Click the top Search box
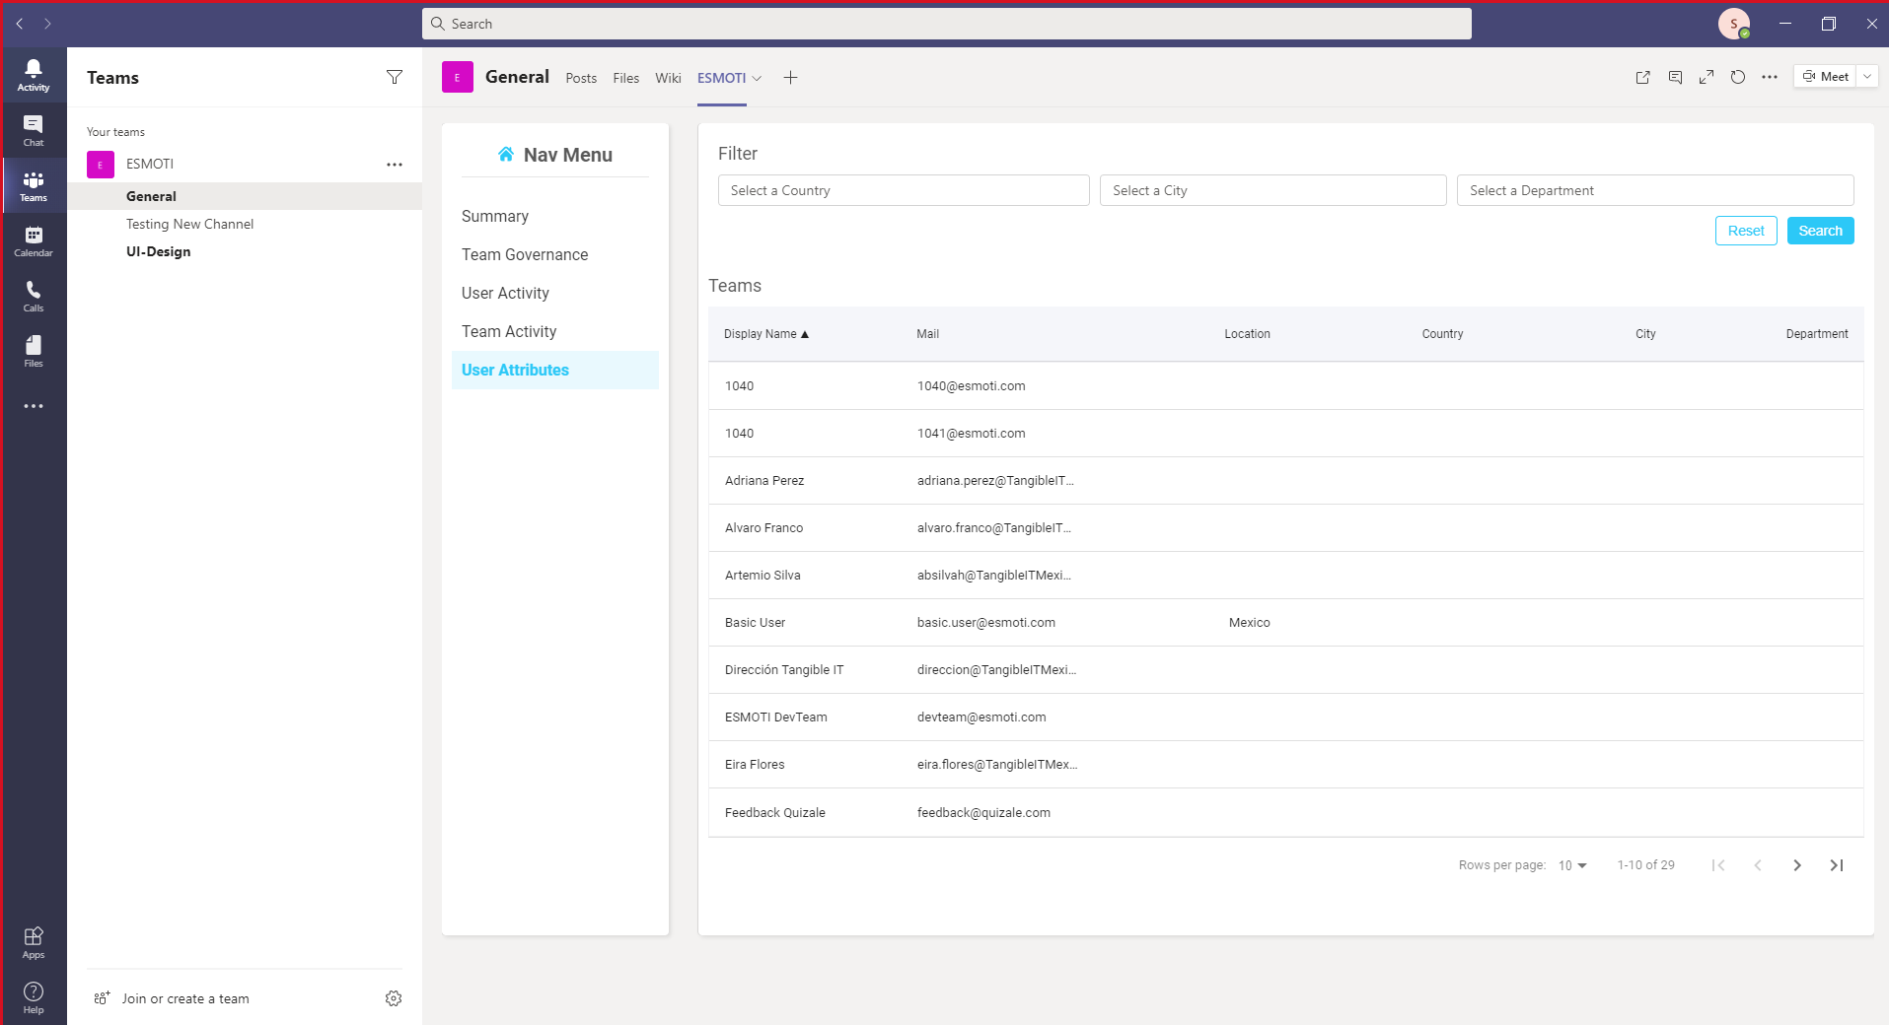 click(947, 24)
